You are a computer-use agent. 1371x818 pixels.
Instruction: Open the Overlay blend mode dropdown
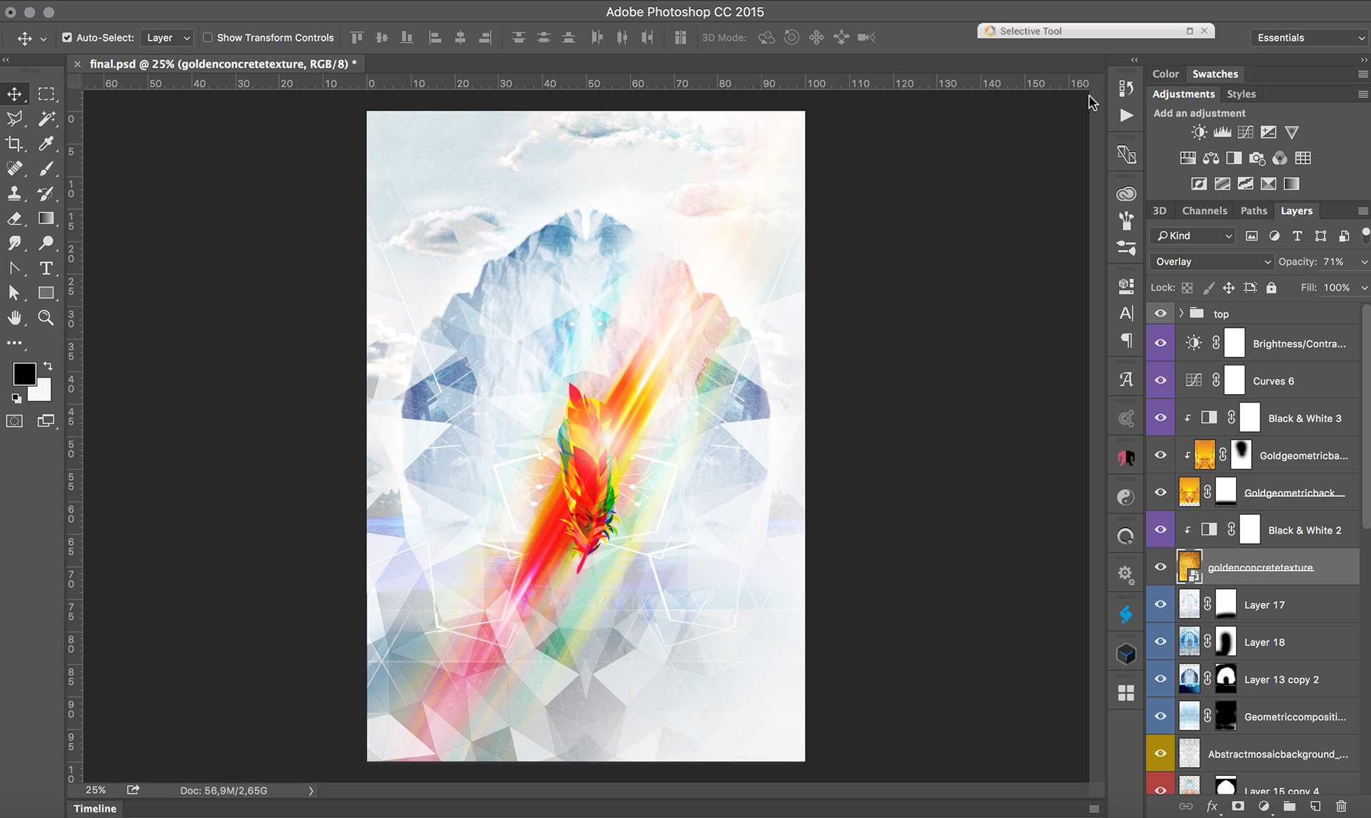1211,261
